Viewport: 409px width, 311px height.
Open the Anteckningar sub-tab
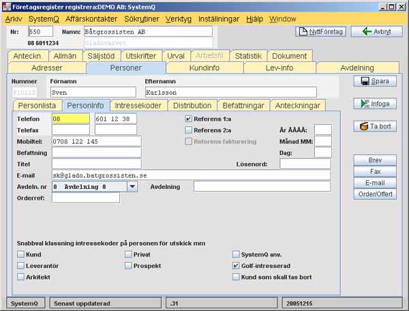point(298,106)
